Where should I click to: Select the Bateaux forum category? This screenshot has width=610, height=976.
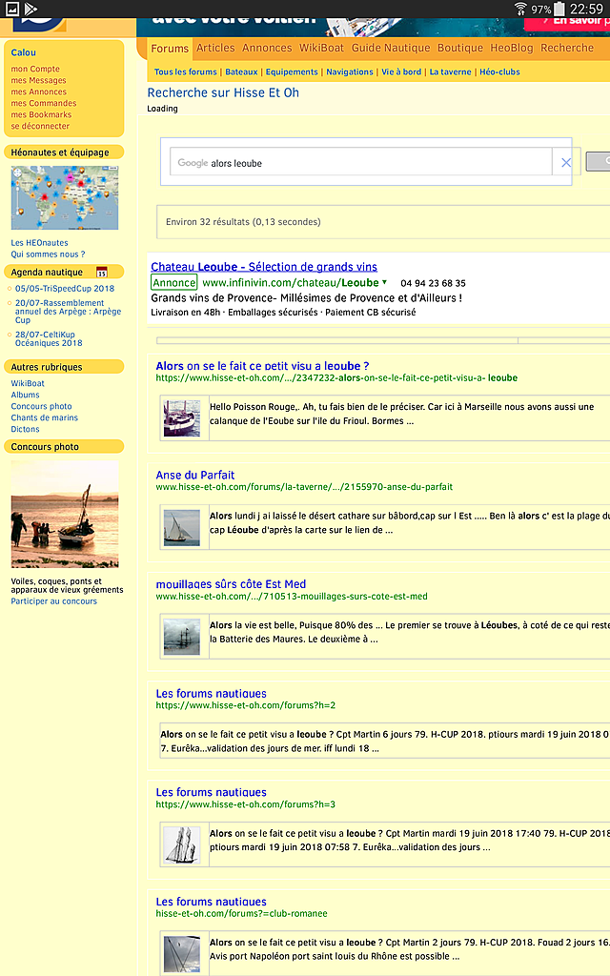pos(241,71)
